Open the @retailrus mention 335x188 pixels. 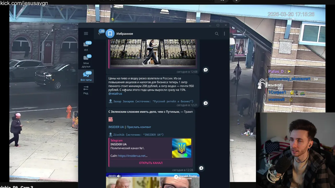pyautogui.click(x=115, y=93)
